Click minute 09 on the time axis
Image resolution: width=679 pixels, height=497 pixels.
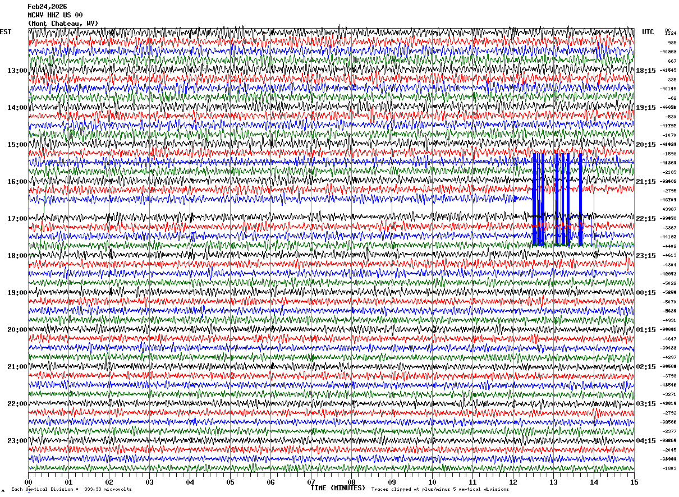pyautogui.click(x=392, y=482)
